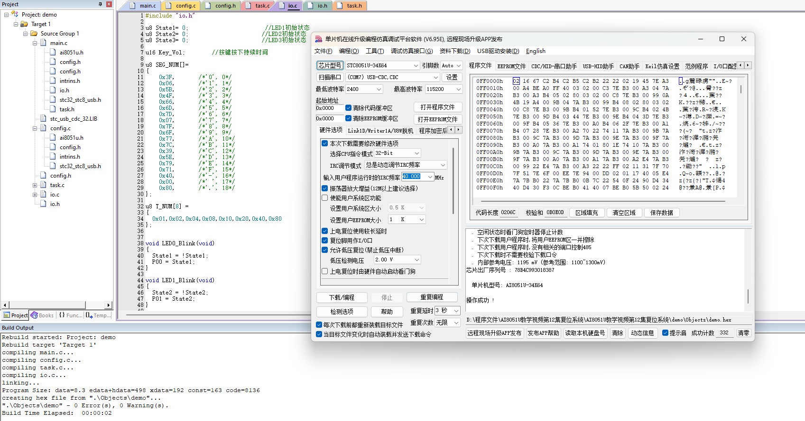Open the Templates panel tab icon
805x421 pixels.
89,315
